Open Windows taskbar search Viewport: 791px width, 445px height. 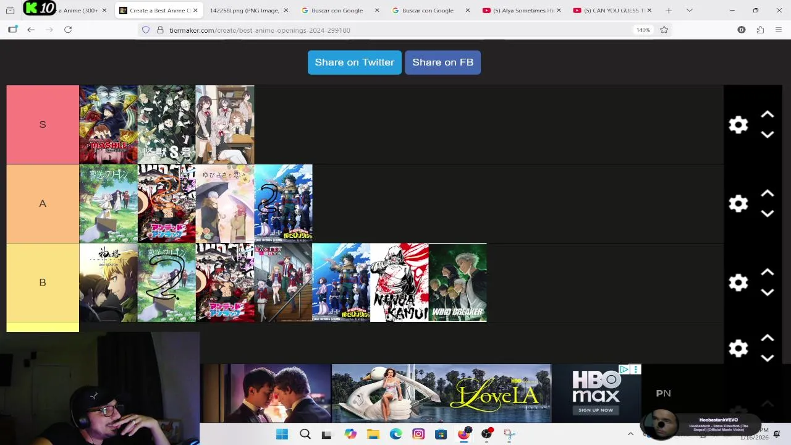click(305, 434)
